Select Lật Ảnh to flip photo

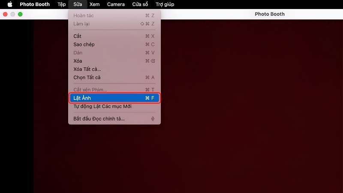coord(114,98)
